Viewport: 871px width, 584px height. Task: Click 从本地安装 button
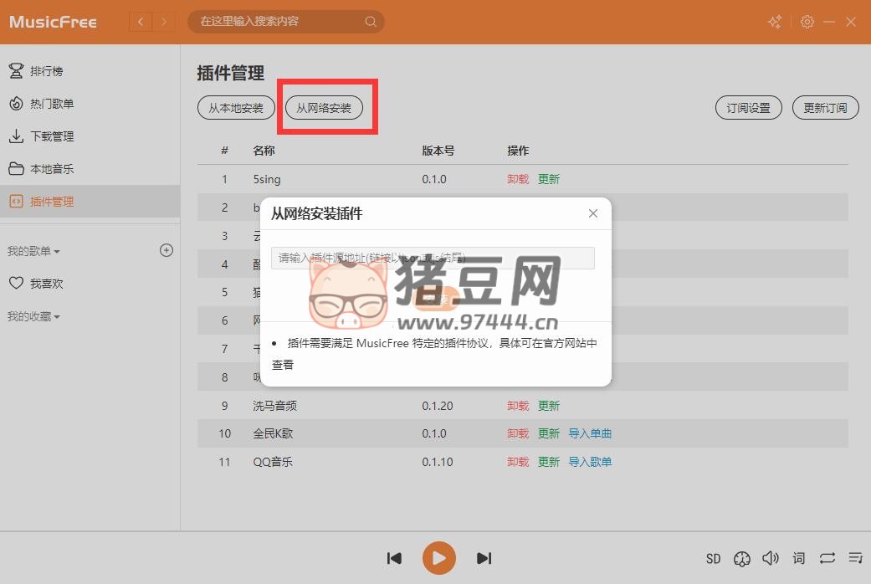(236, 108)
